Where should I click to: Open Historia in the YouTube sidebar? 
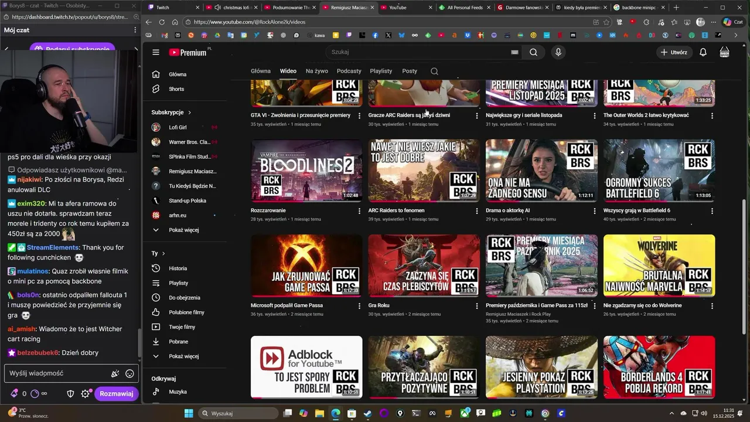click(178, 268)
